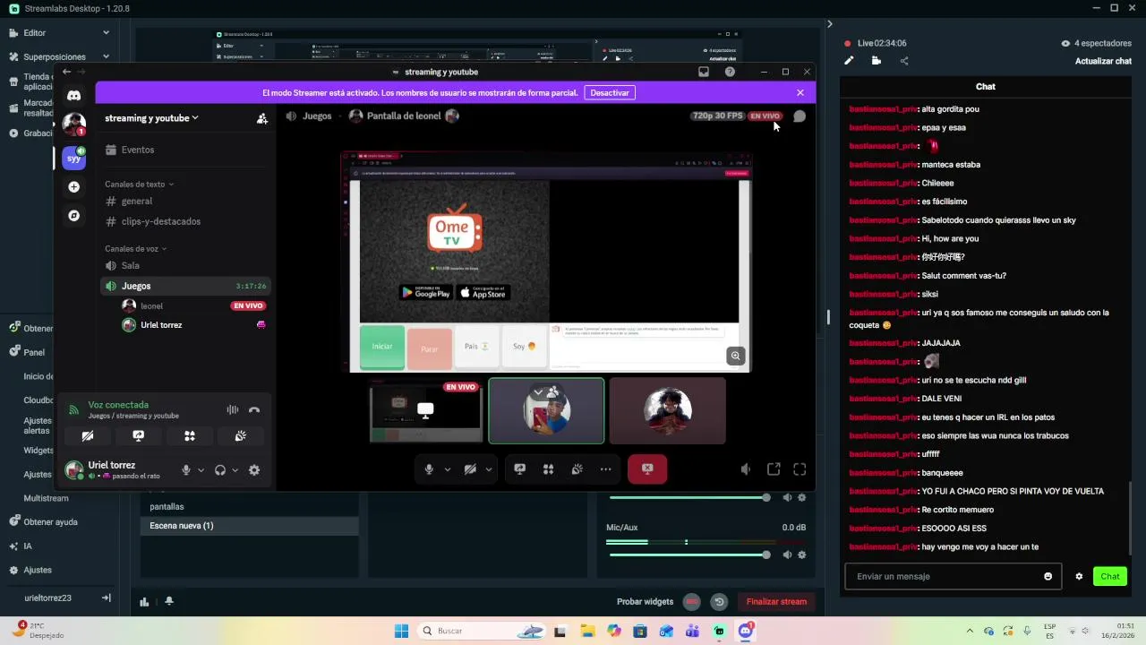Click Streamlabs chat settings gear icon
Viewport: 1146px width, 645px height.
click(1079, 576)
